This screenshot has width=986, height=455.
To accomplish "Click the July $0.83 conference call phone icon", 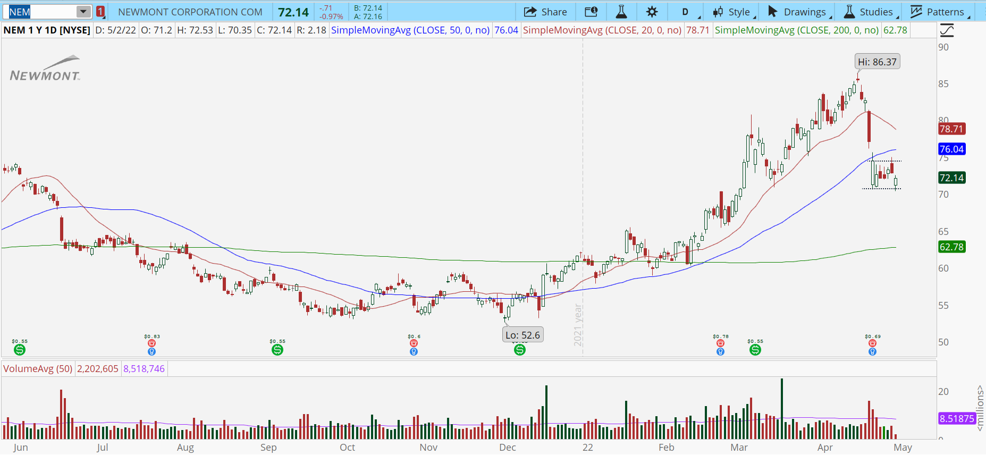I will tap(151, 343).
